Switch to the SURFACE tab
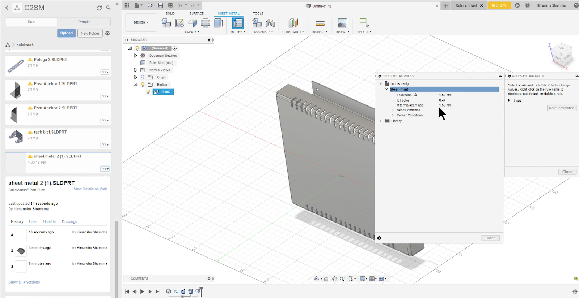This screenshot has height=298, width=579. pyautogui.click(x=196, y=13)
